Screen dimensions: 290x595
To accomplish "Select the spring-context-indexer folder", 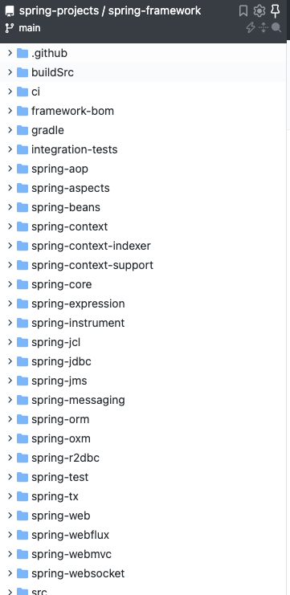I will coord(142,246).
